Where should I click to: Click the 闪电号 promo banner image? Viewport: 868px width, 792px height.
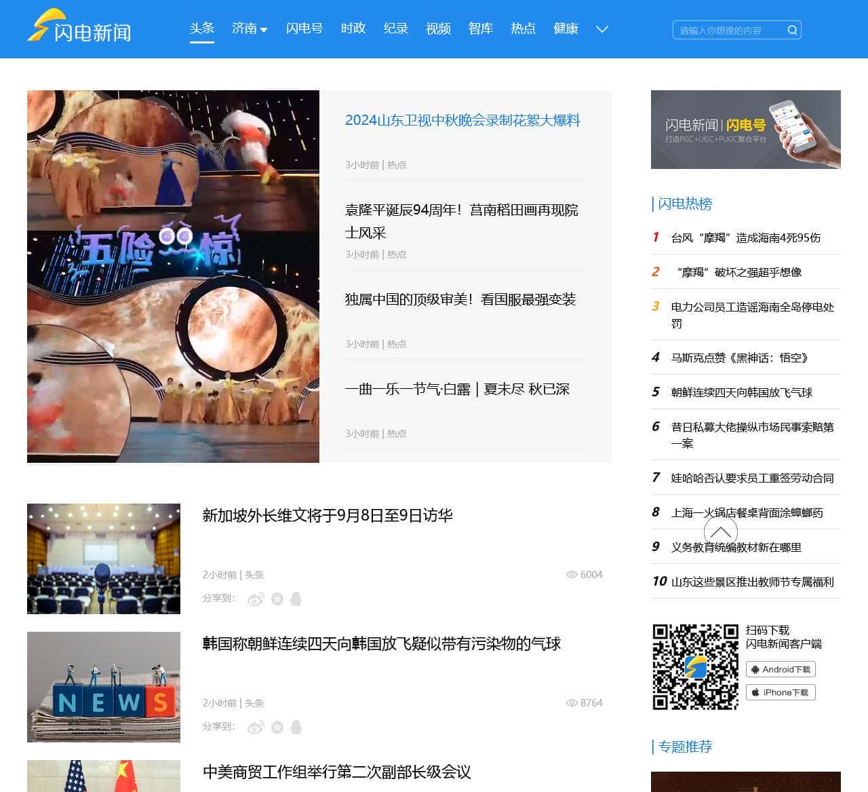745,130
